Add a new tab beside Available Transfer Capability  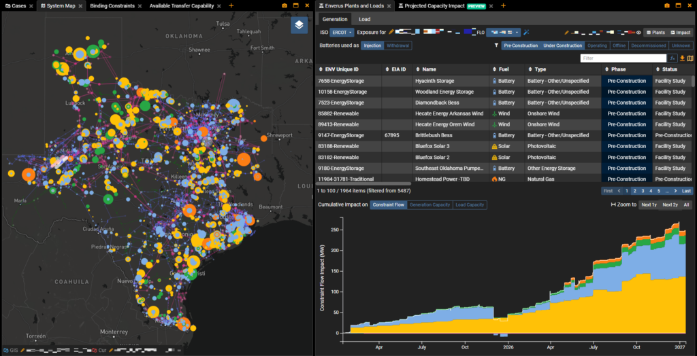tap(231, 5)
